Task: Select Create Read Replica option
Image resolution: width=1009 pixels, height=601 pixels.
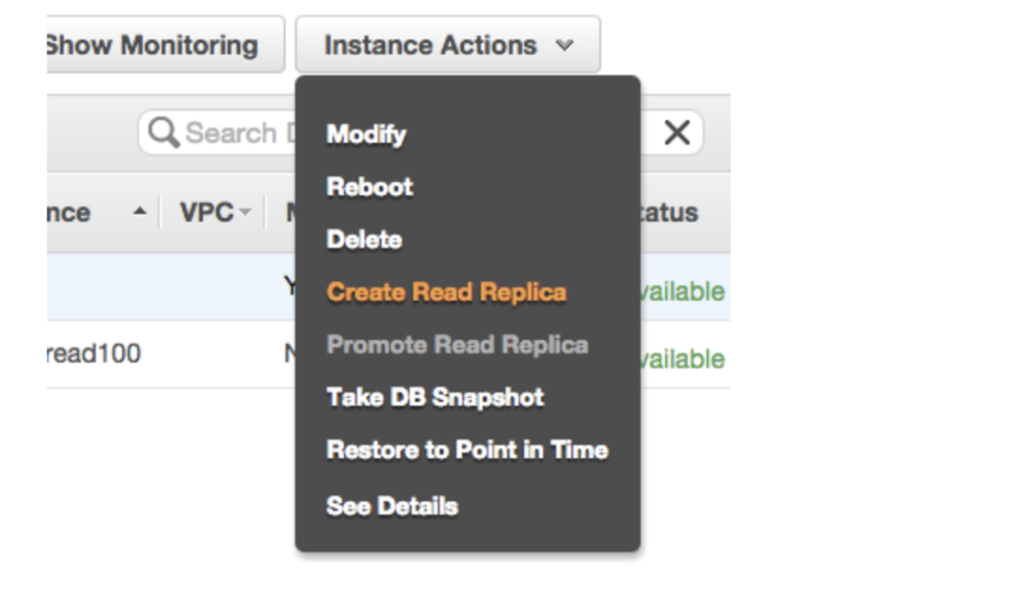Action: (x=446, y=293)
